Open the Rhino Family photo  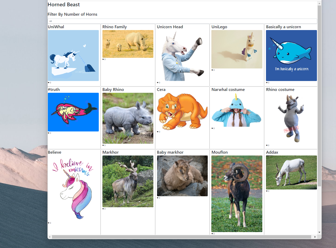[x=128, y=44]
